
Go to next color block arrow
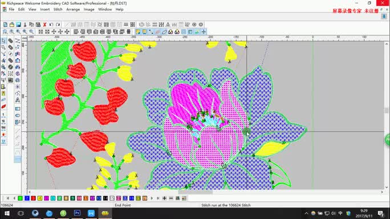click(152, 198)
